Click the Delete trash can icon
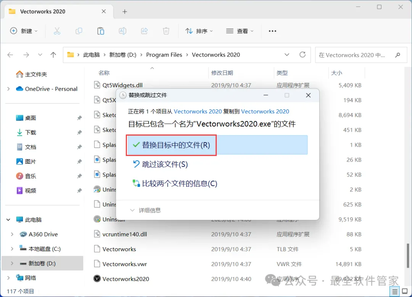 pyautogui.click(x=166, y=31)
